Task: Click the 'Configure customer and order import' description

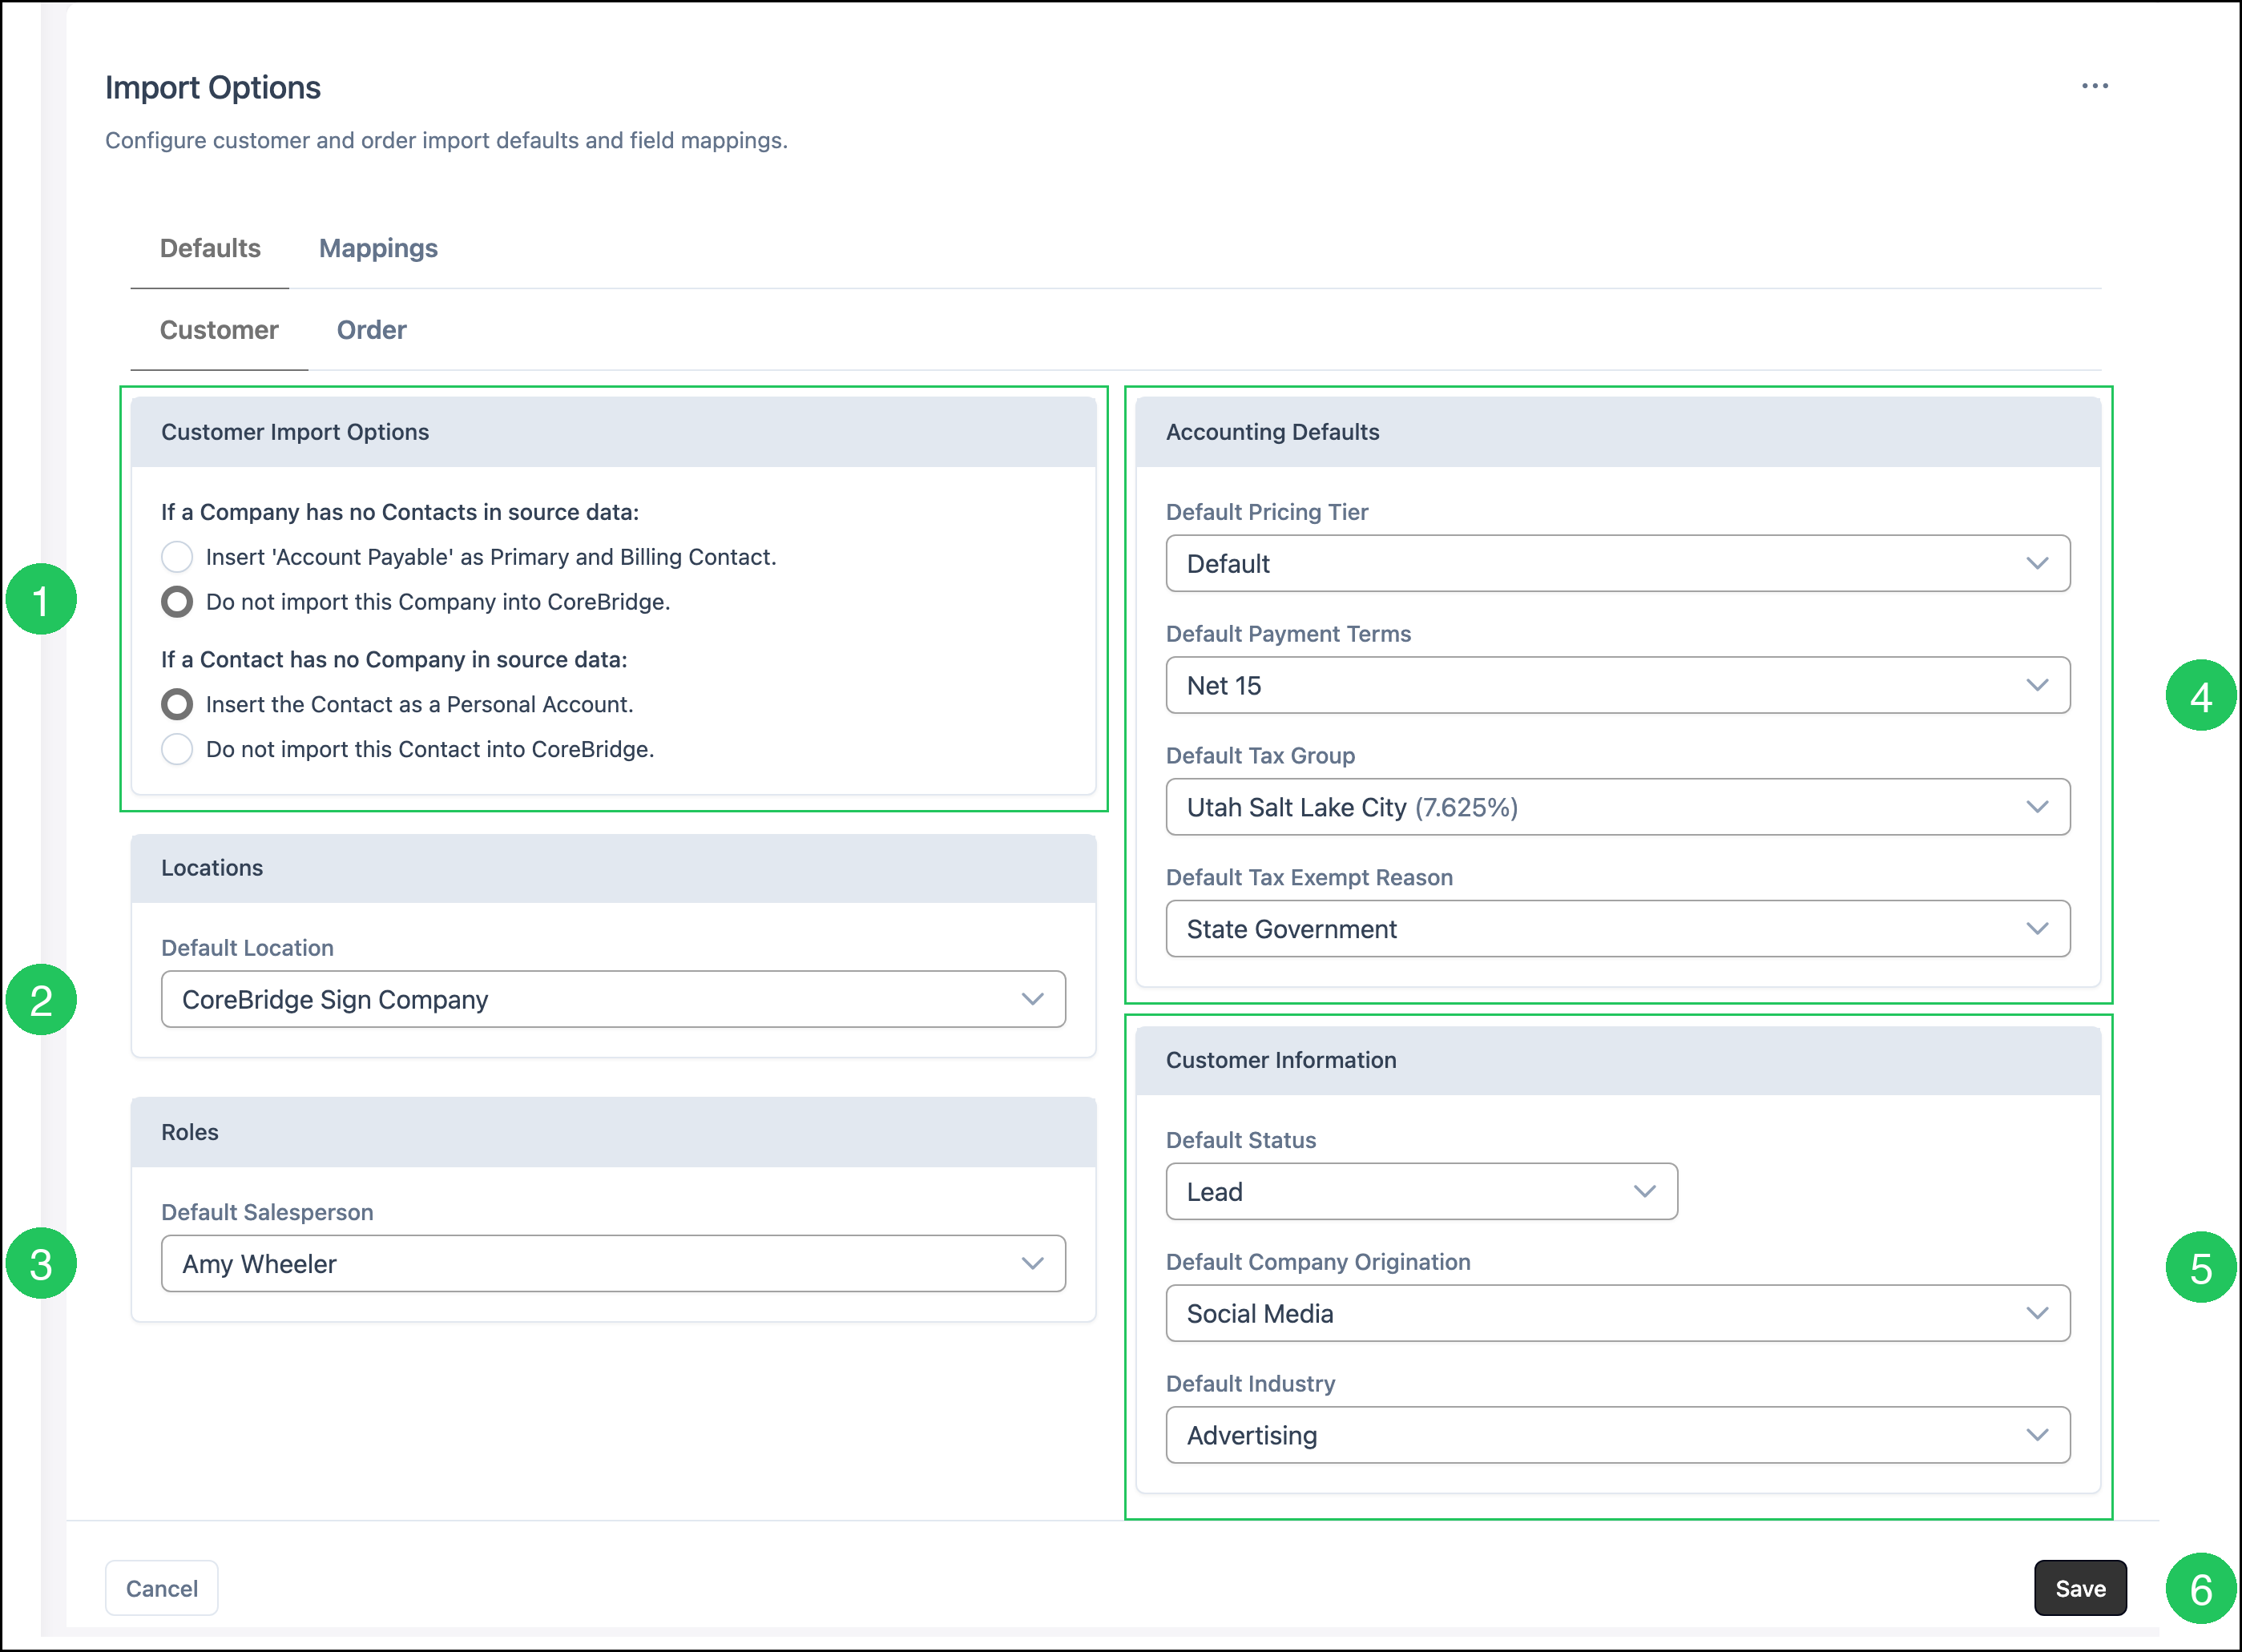Action: (446, 141)
